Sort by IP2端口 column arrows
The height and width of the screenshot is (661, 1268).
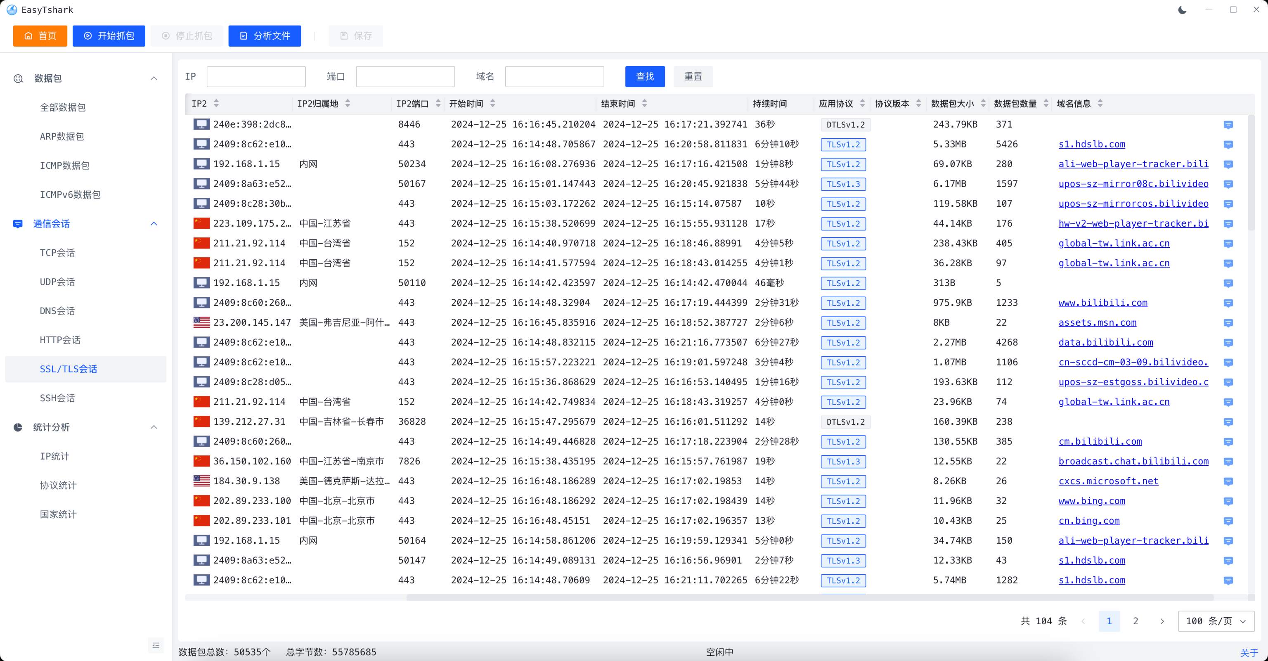pos(438,103)
